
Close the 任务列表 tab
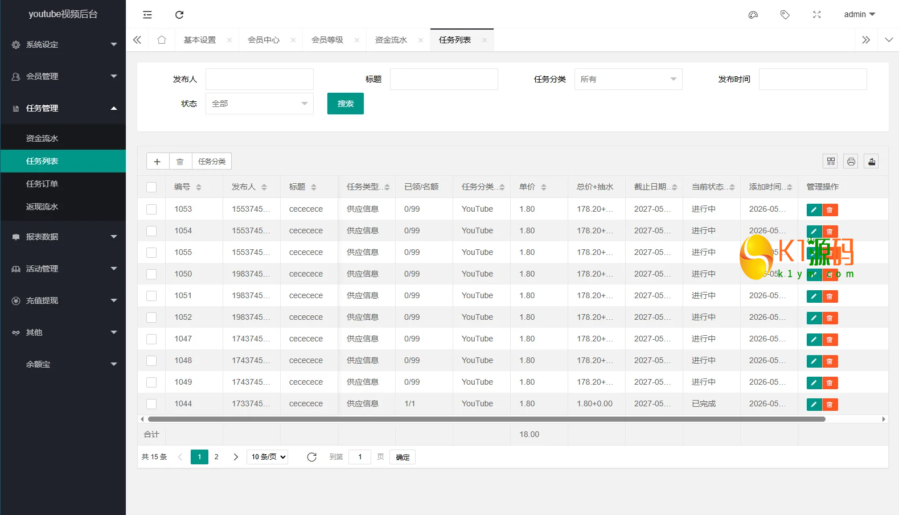coord(485,40)
